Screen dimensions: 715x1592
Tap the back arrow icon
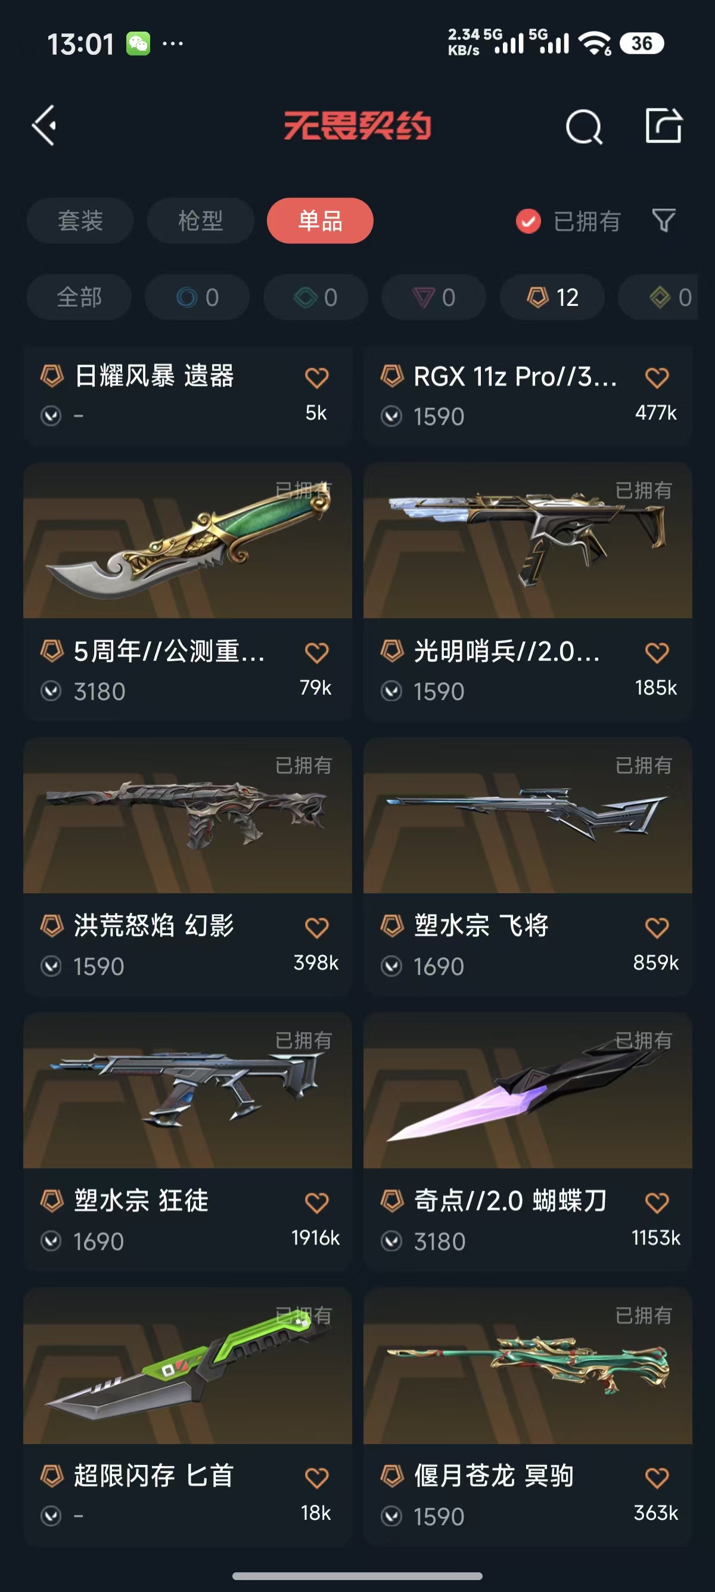(45, 126)
